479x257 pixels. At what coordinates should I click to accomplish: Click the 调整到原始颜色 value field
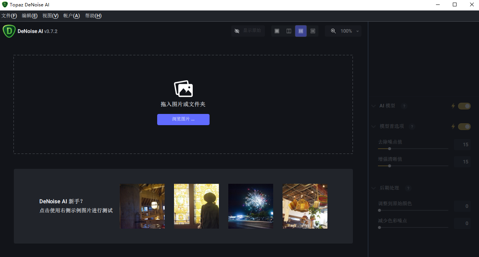[x=462, y=206]
